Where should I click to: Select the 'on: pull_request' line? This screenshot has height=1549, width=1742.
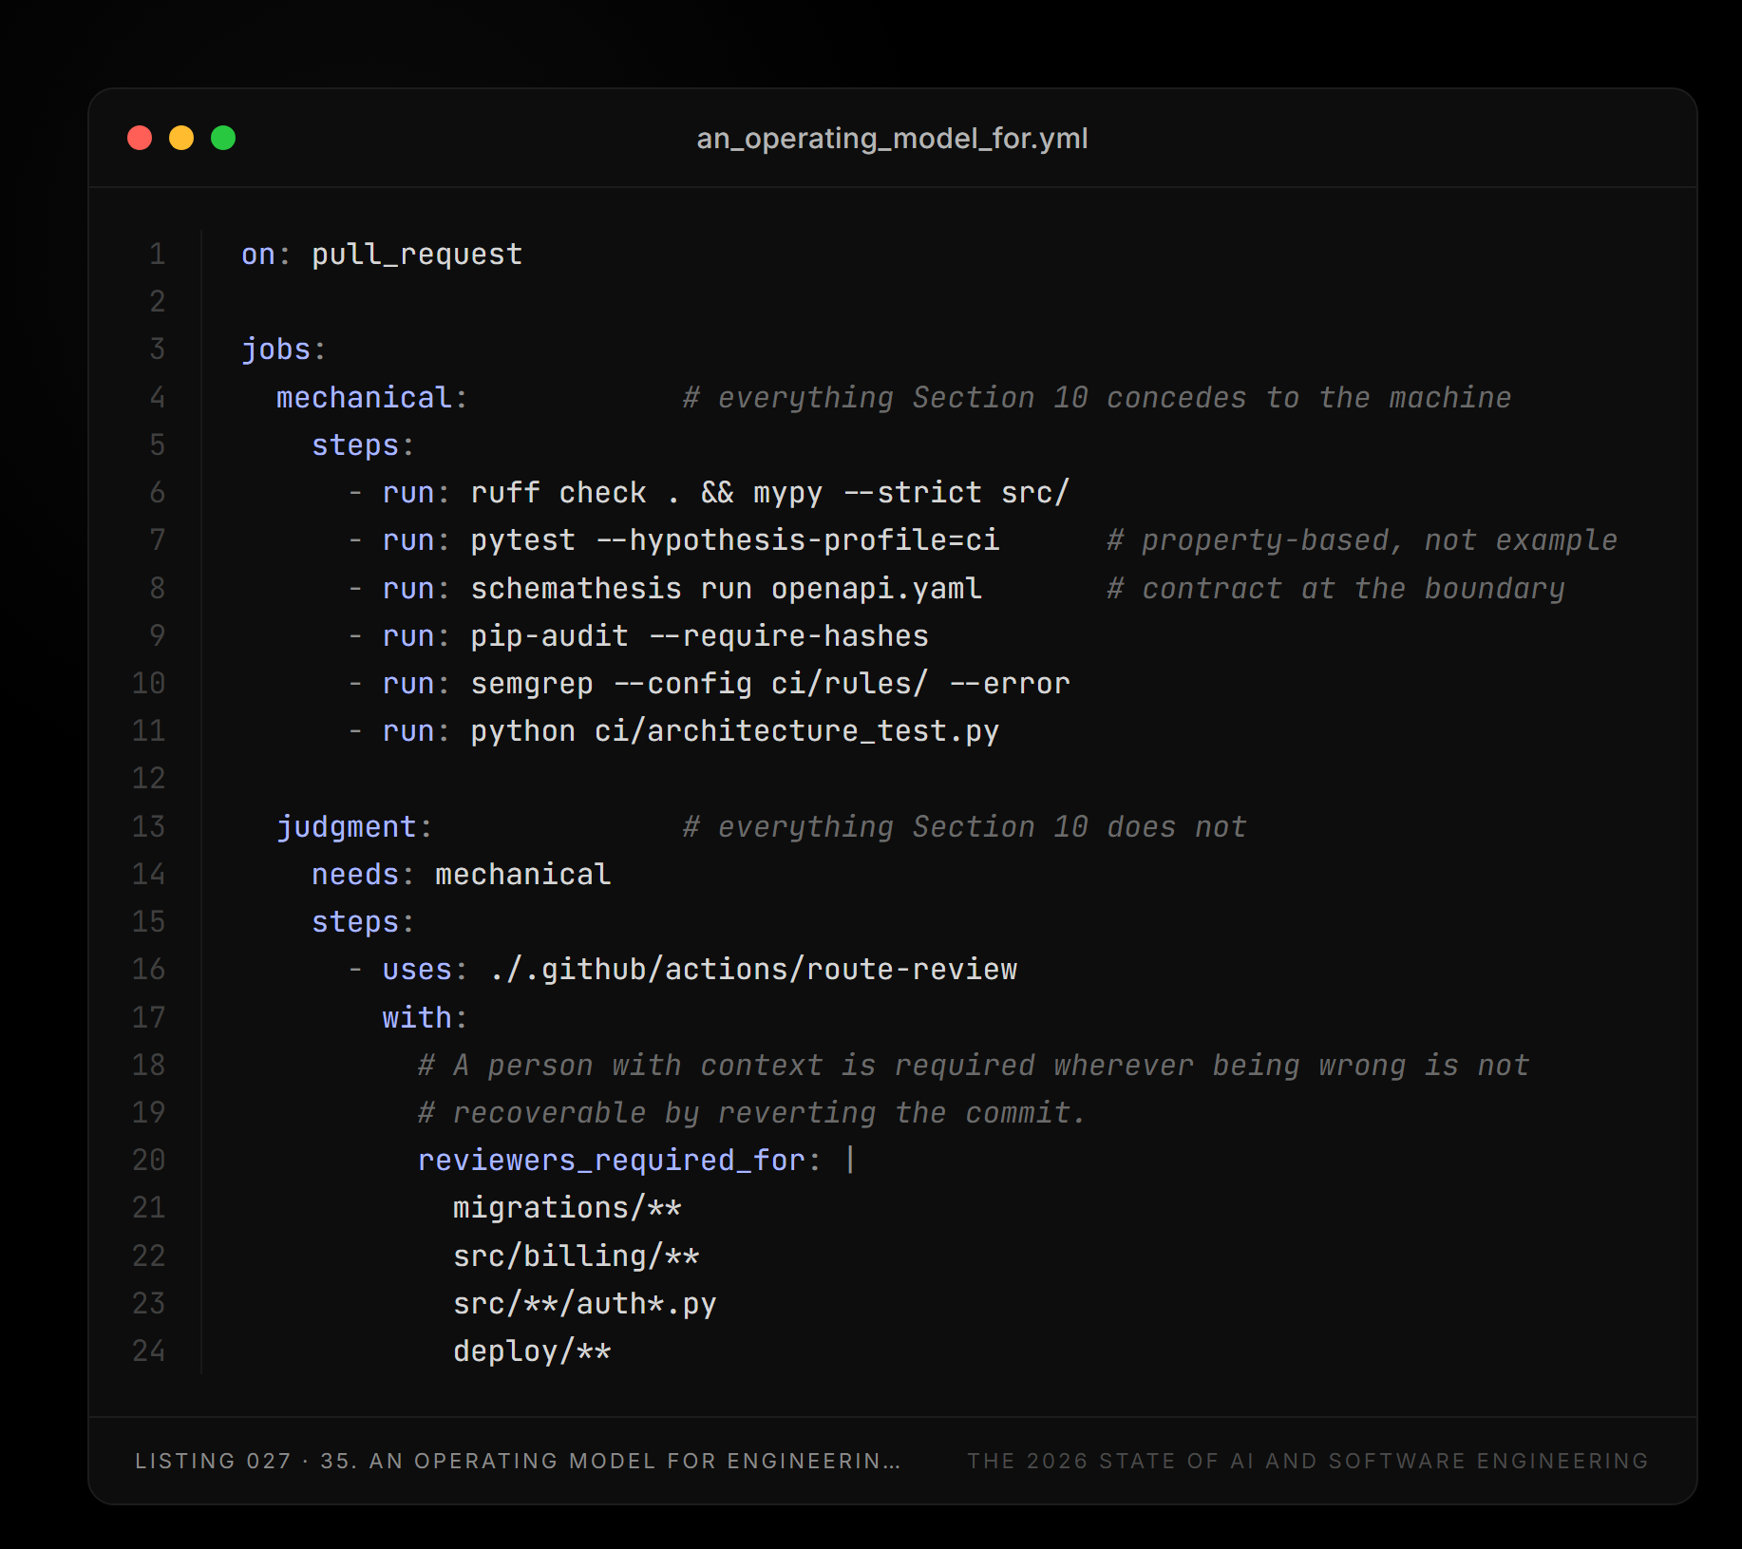tap(382, 255)
